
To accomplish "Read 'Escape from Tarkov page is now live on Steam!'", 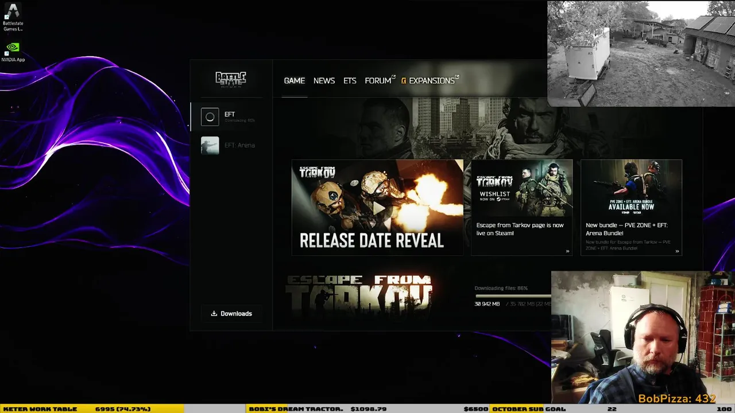I will pos(520,229).
